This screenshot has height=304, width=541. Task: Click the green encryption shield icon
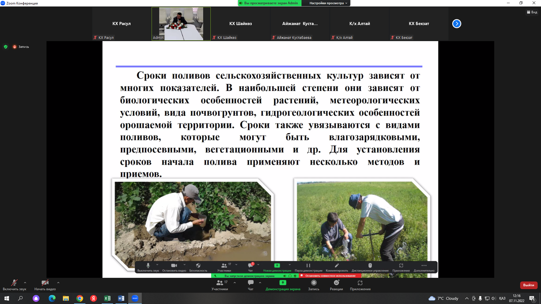(x=6, y=47)
